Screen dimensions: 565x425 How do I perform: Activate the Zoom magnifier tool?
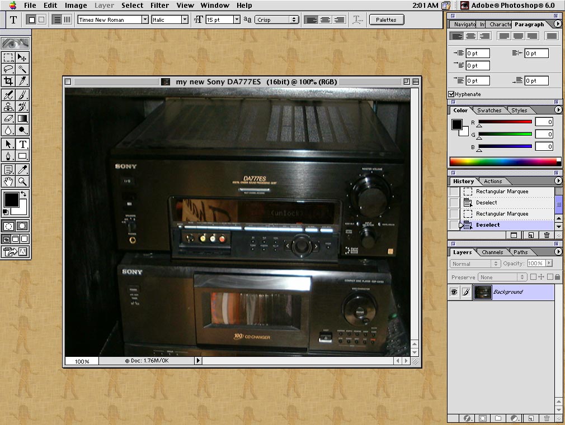coord(22,182)
